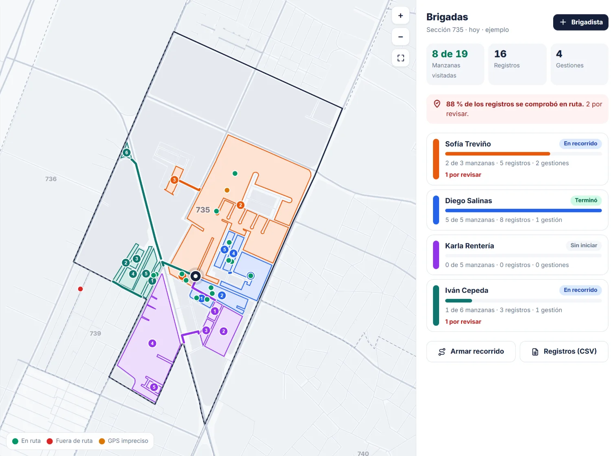This screenshot has height=456, width=611.
Task: Click the "Sin iniciar" status badge
Action: (x=584, y=246)
